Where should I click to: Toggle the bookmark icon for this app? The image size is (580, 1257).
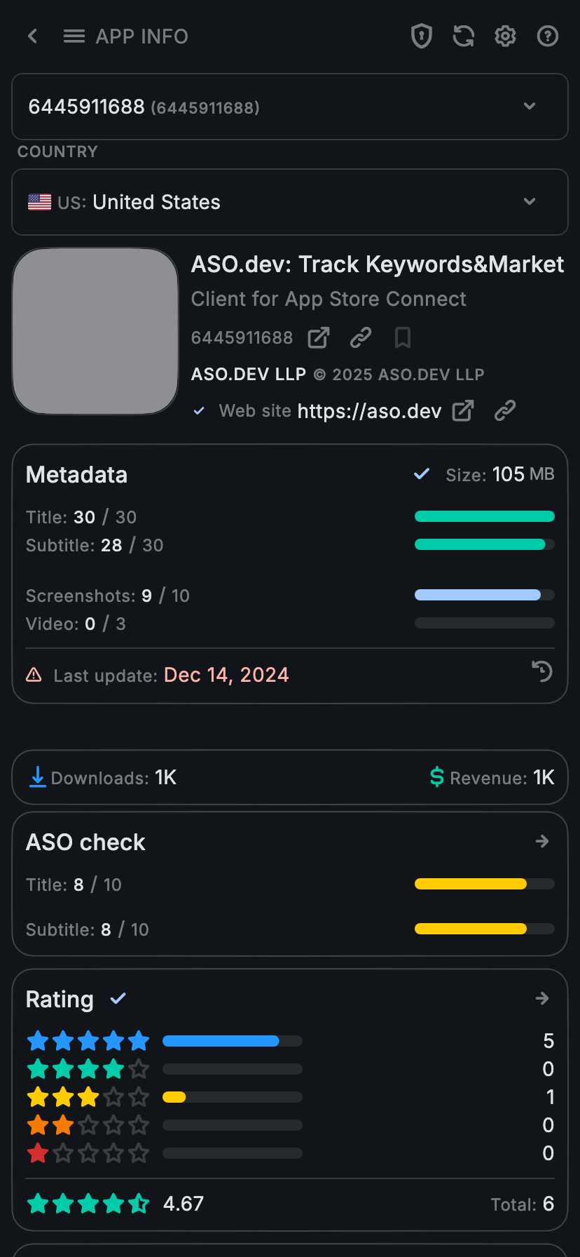403,338
